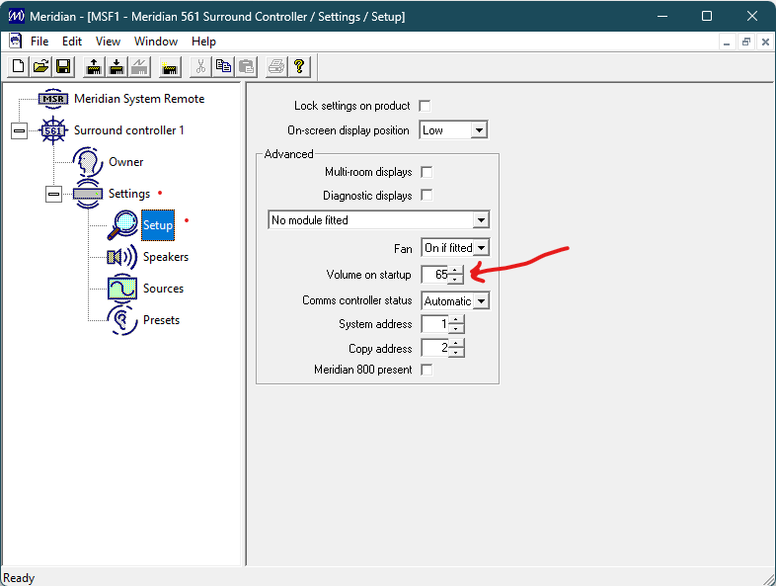Click the Open folder toolbar icon
Image resolution: width=776 pixels, height=586 pixels.
41,66
